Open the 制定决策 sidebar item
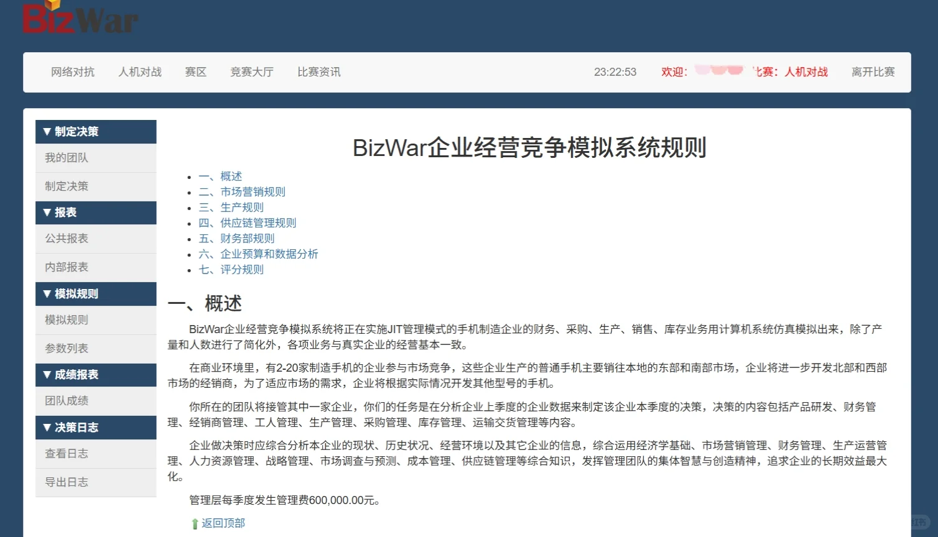This screenshot has height=537, width=938. [x=96, y=186]
